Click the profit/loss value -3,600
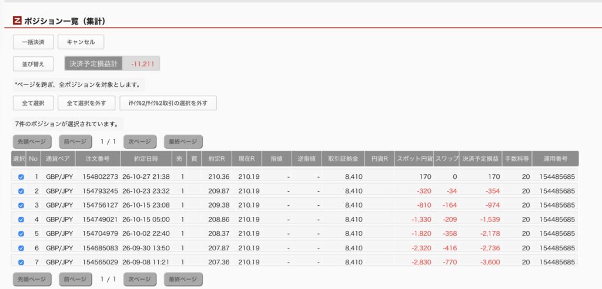The height and width of the screenshot is (289, 602). coord(490,262)
